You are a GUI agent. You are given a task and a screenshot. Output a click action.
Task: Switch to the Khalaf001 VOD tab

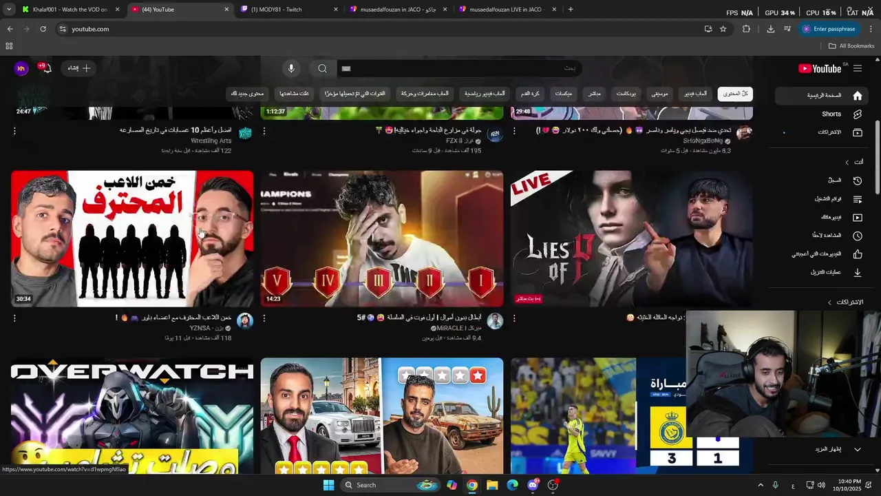coord(70,10)
